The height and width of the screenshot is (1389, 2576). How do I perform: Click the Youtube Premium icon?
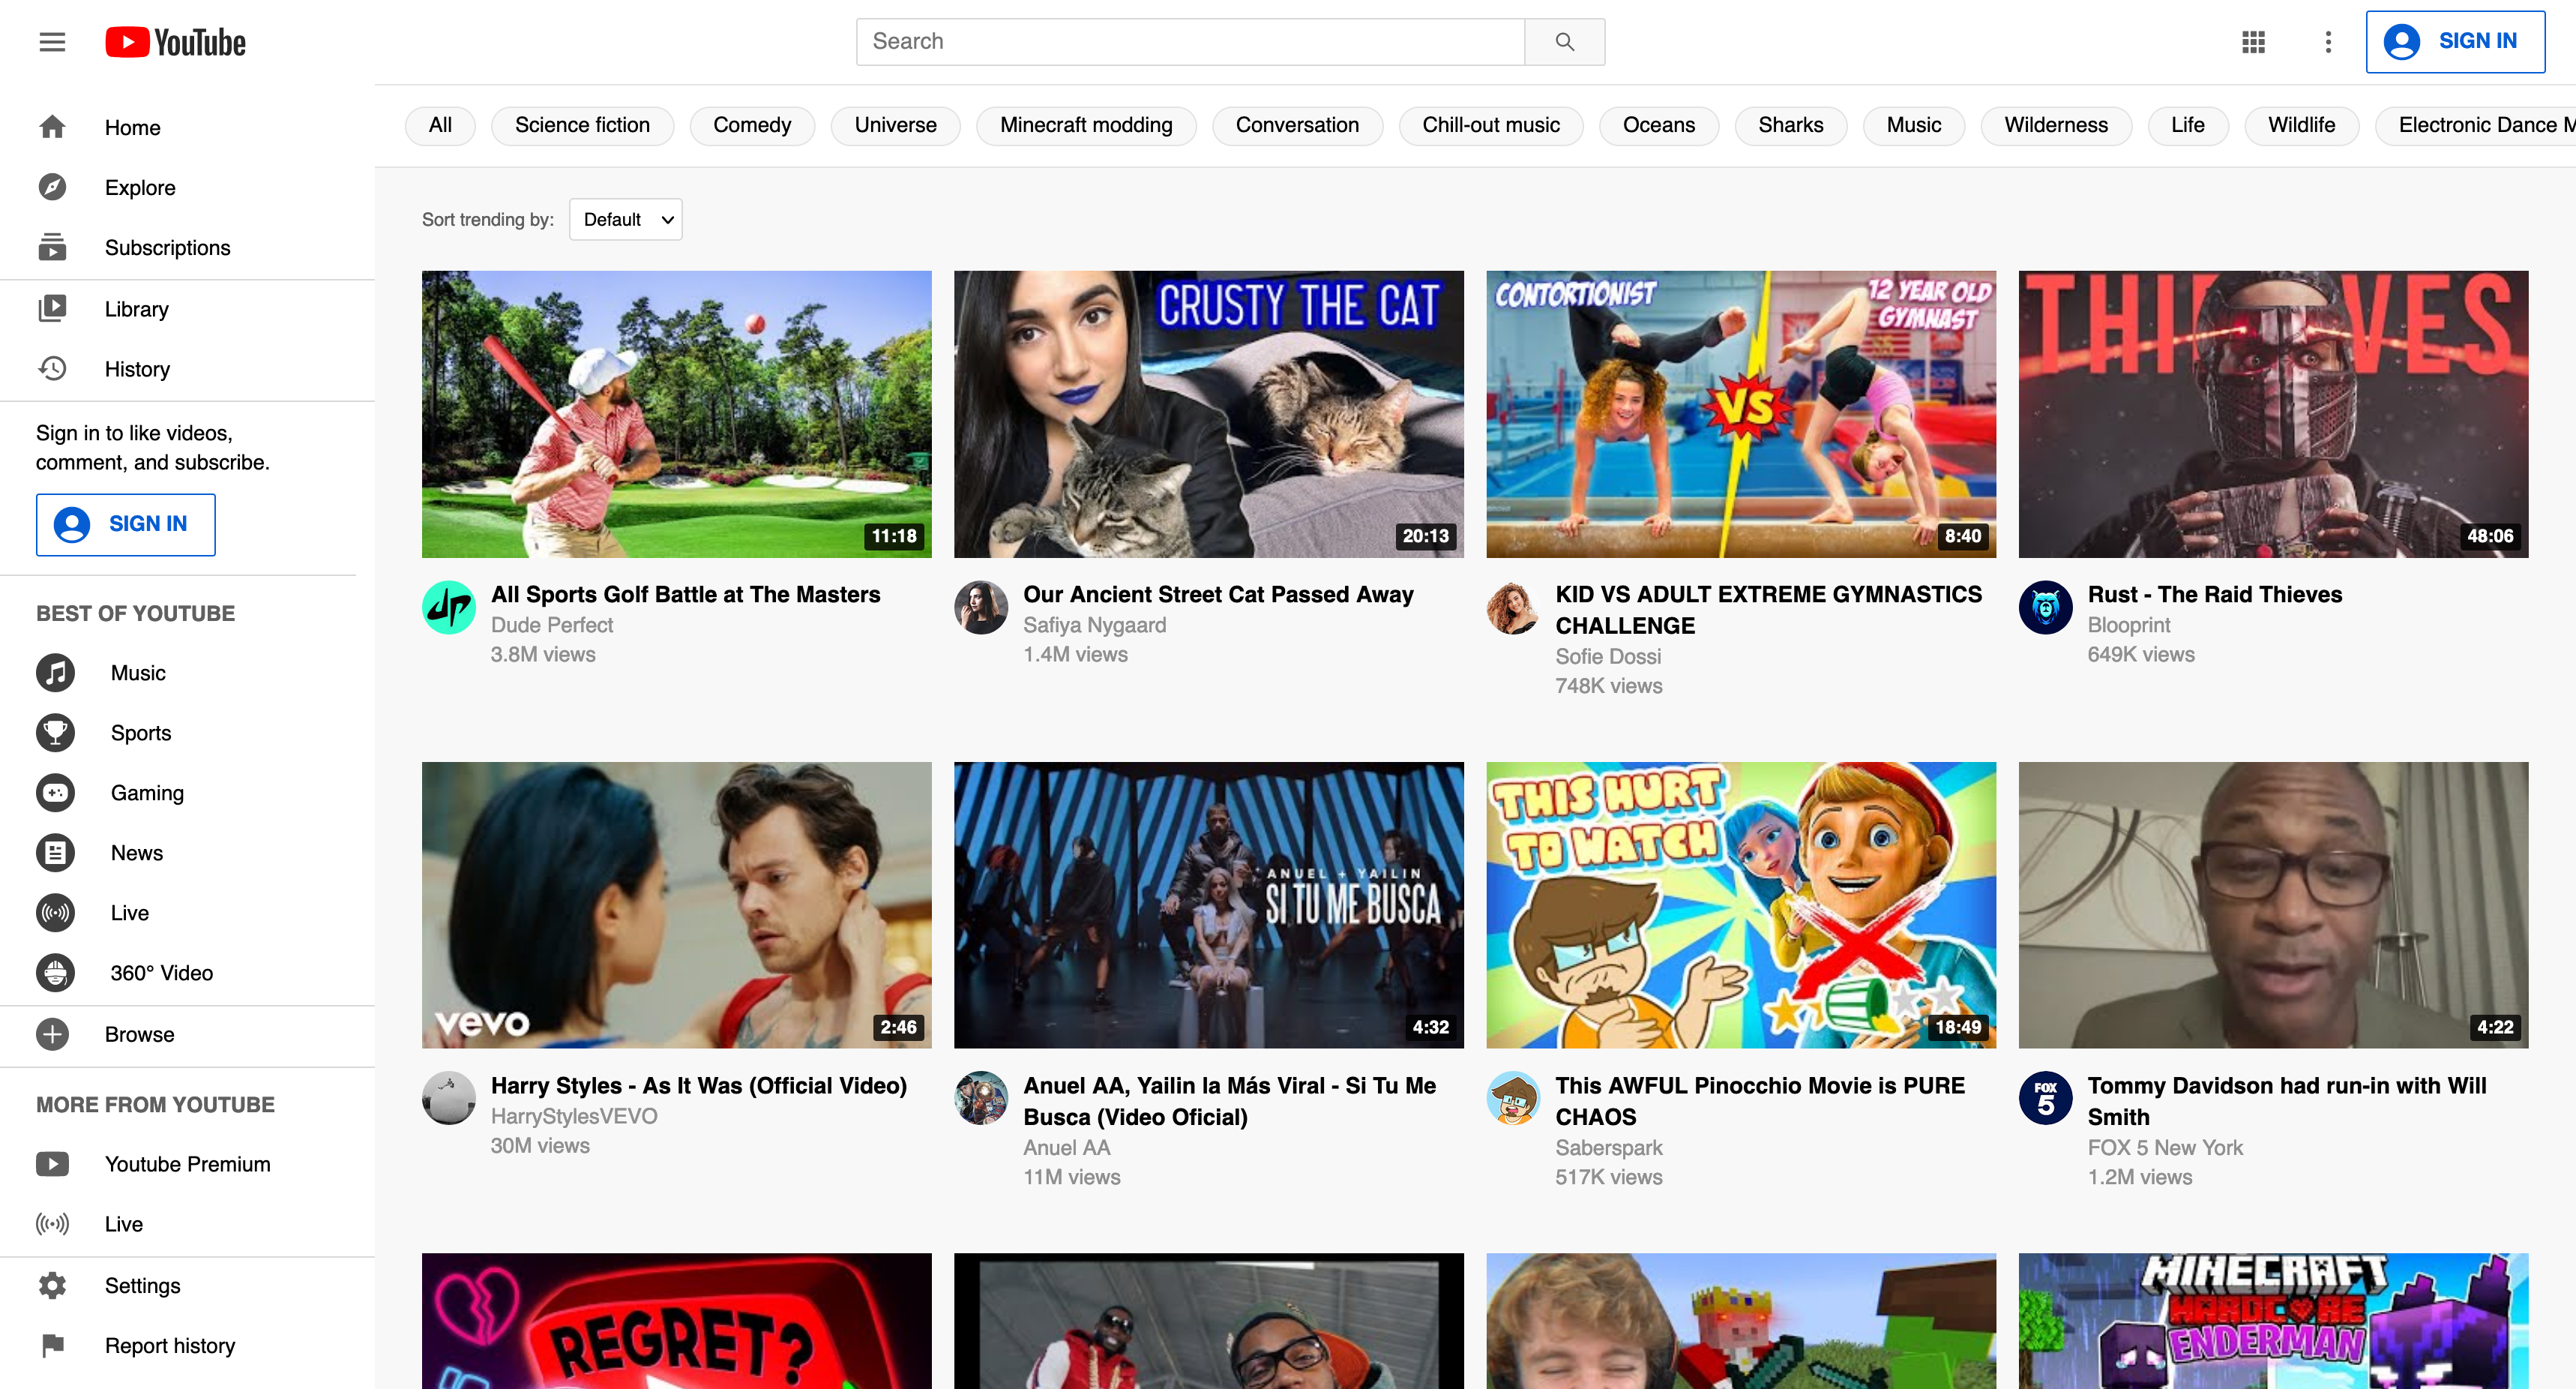(52, 1164)
